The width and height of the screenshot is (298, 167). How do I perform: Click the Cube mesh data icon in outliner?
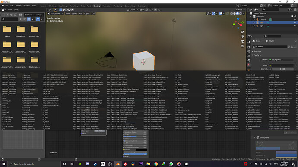(268, 22)
